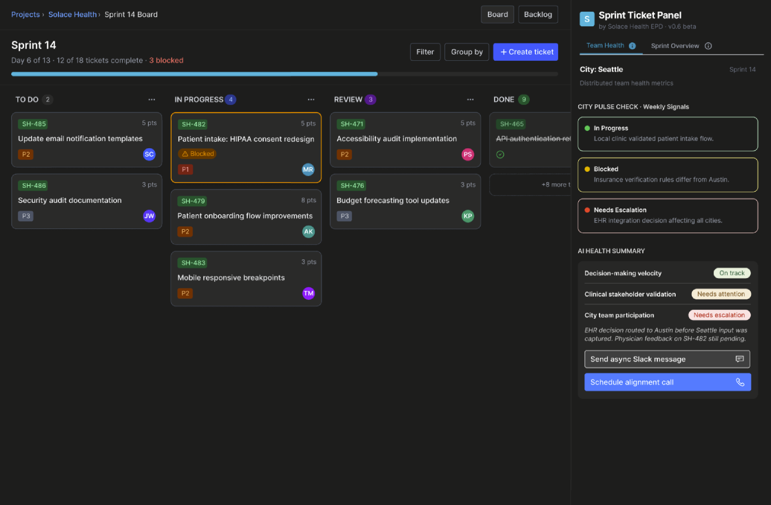
Task: Select the Needs Escalation pulse check card
Action: point(667,216)
